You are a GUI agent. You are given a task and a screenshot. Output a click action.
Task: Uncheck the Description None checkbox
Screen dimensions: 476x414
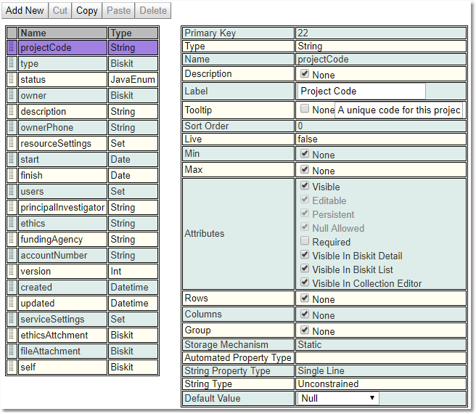(305, 74)
